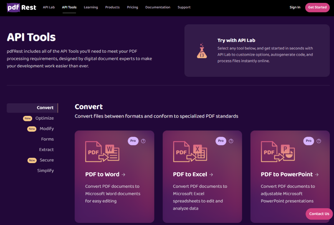334x225 pixels.
Task: Click the PDF to Excel card description
Action: pyautogui.click(x=200, y=197)
